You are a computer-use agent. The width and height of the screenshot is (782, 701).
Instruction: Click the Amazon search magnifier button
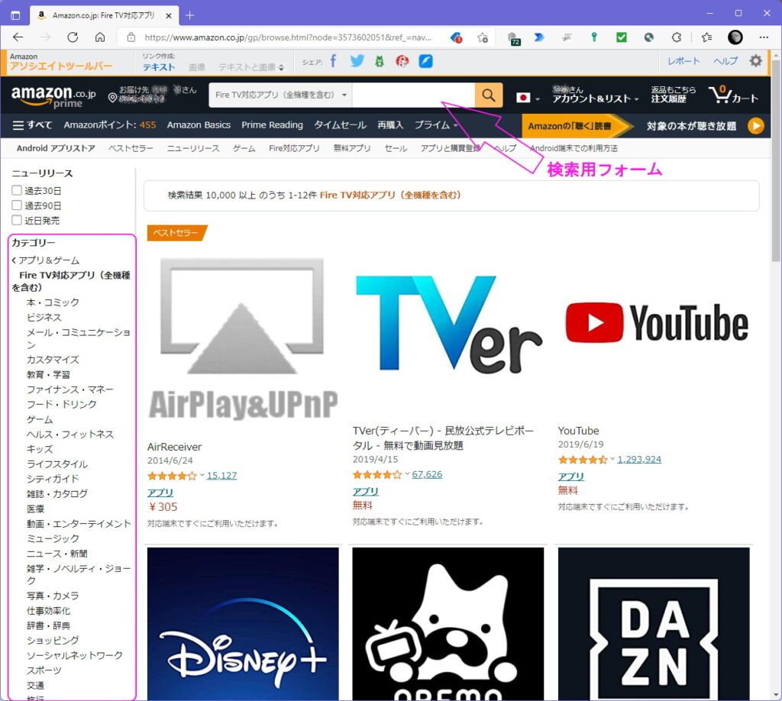(x=489, y=95)
